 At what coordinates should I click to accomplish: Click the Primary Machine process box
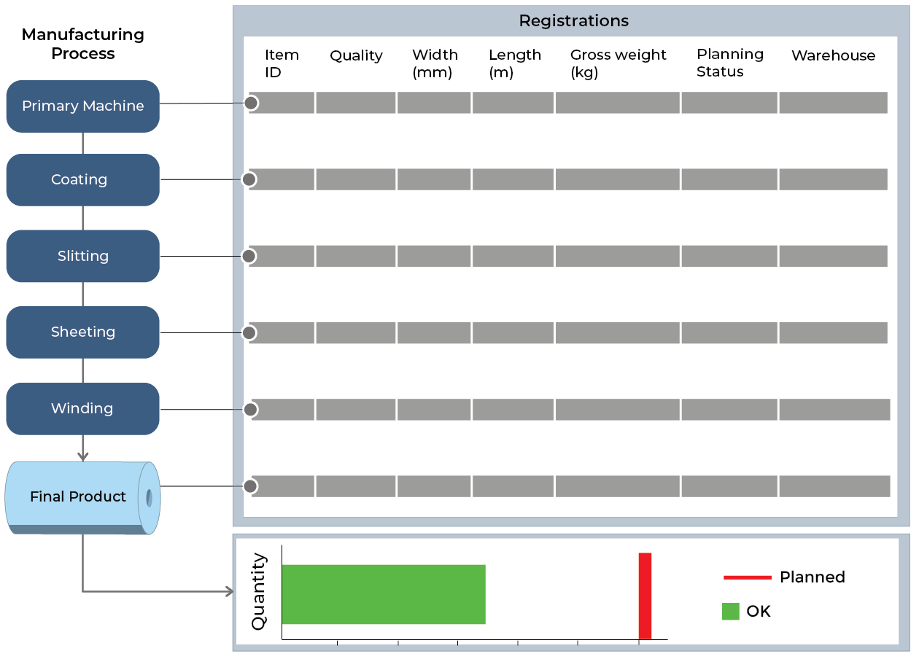pos(82,106)
